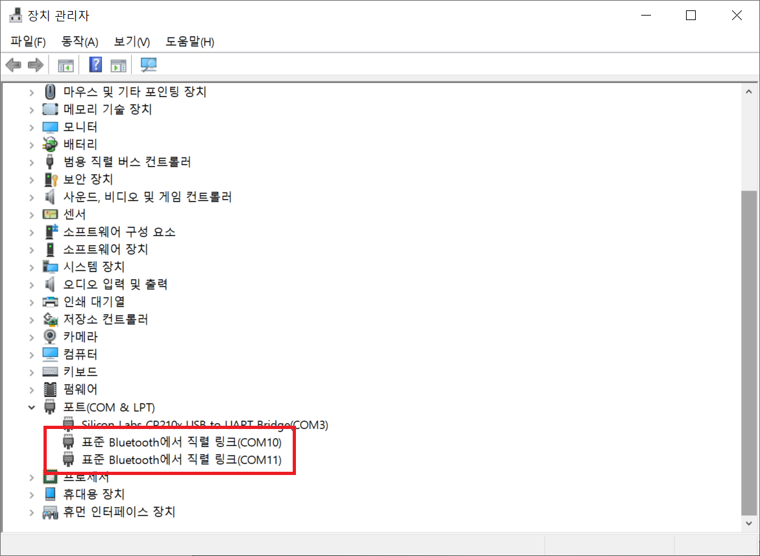Click the vertical scrollbar thumb

749,353
